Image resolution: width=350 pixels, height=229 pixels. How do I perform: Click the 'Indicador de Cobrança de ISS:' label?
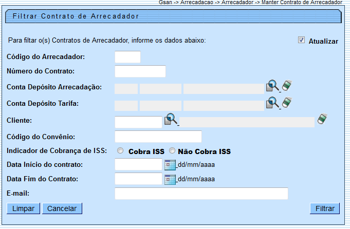coord(57,151)
